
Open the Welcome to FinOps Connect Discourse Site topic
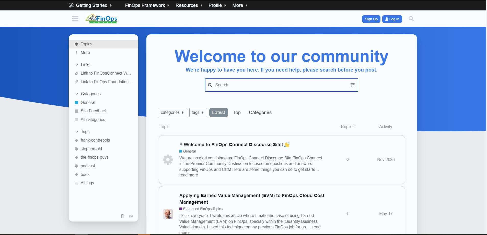[x=233, y=145]
